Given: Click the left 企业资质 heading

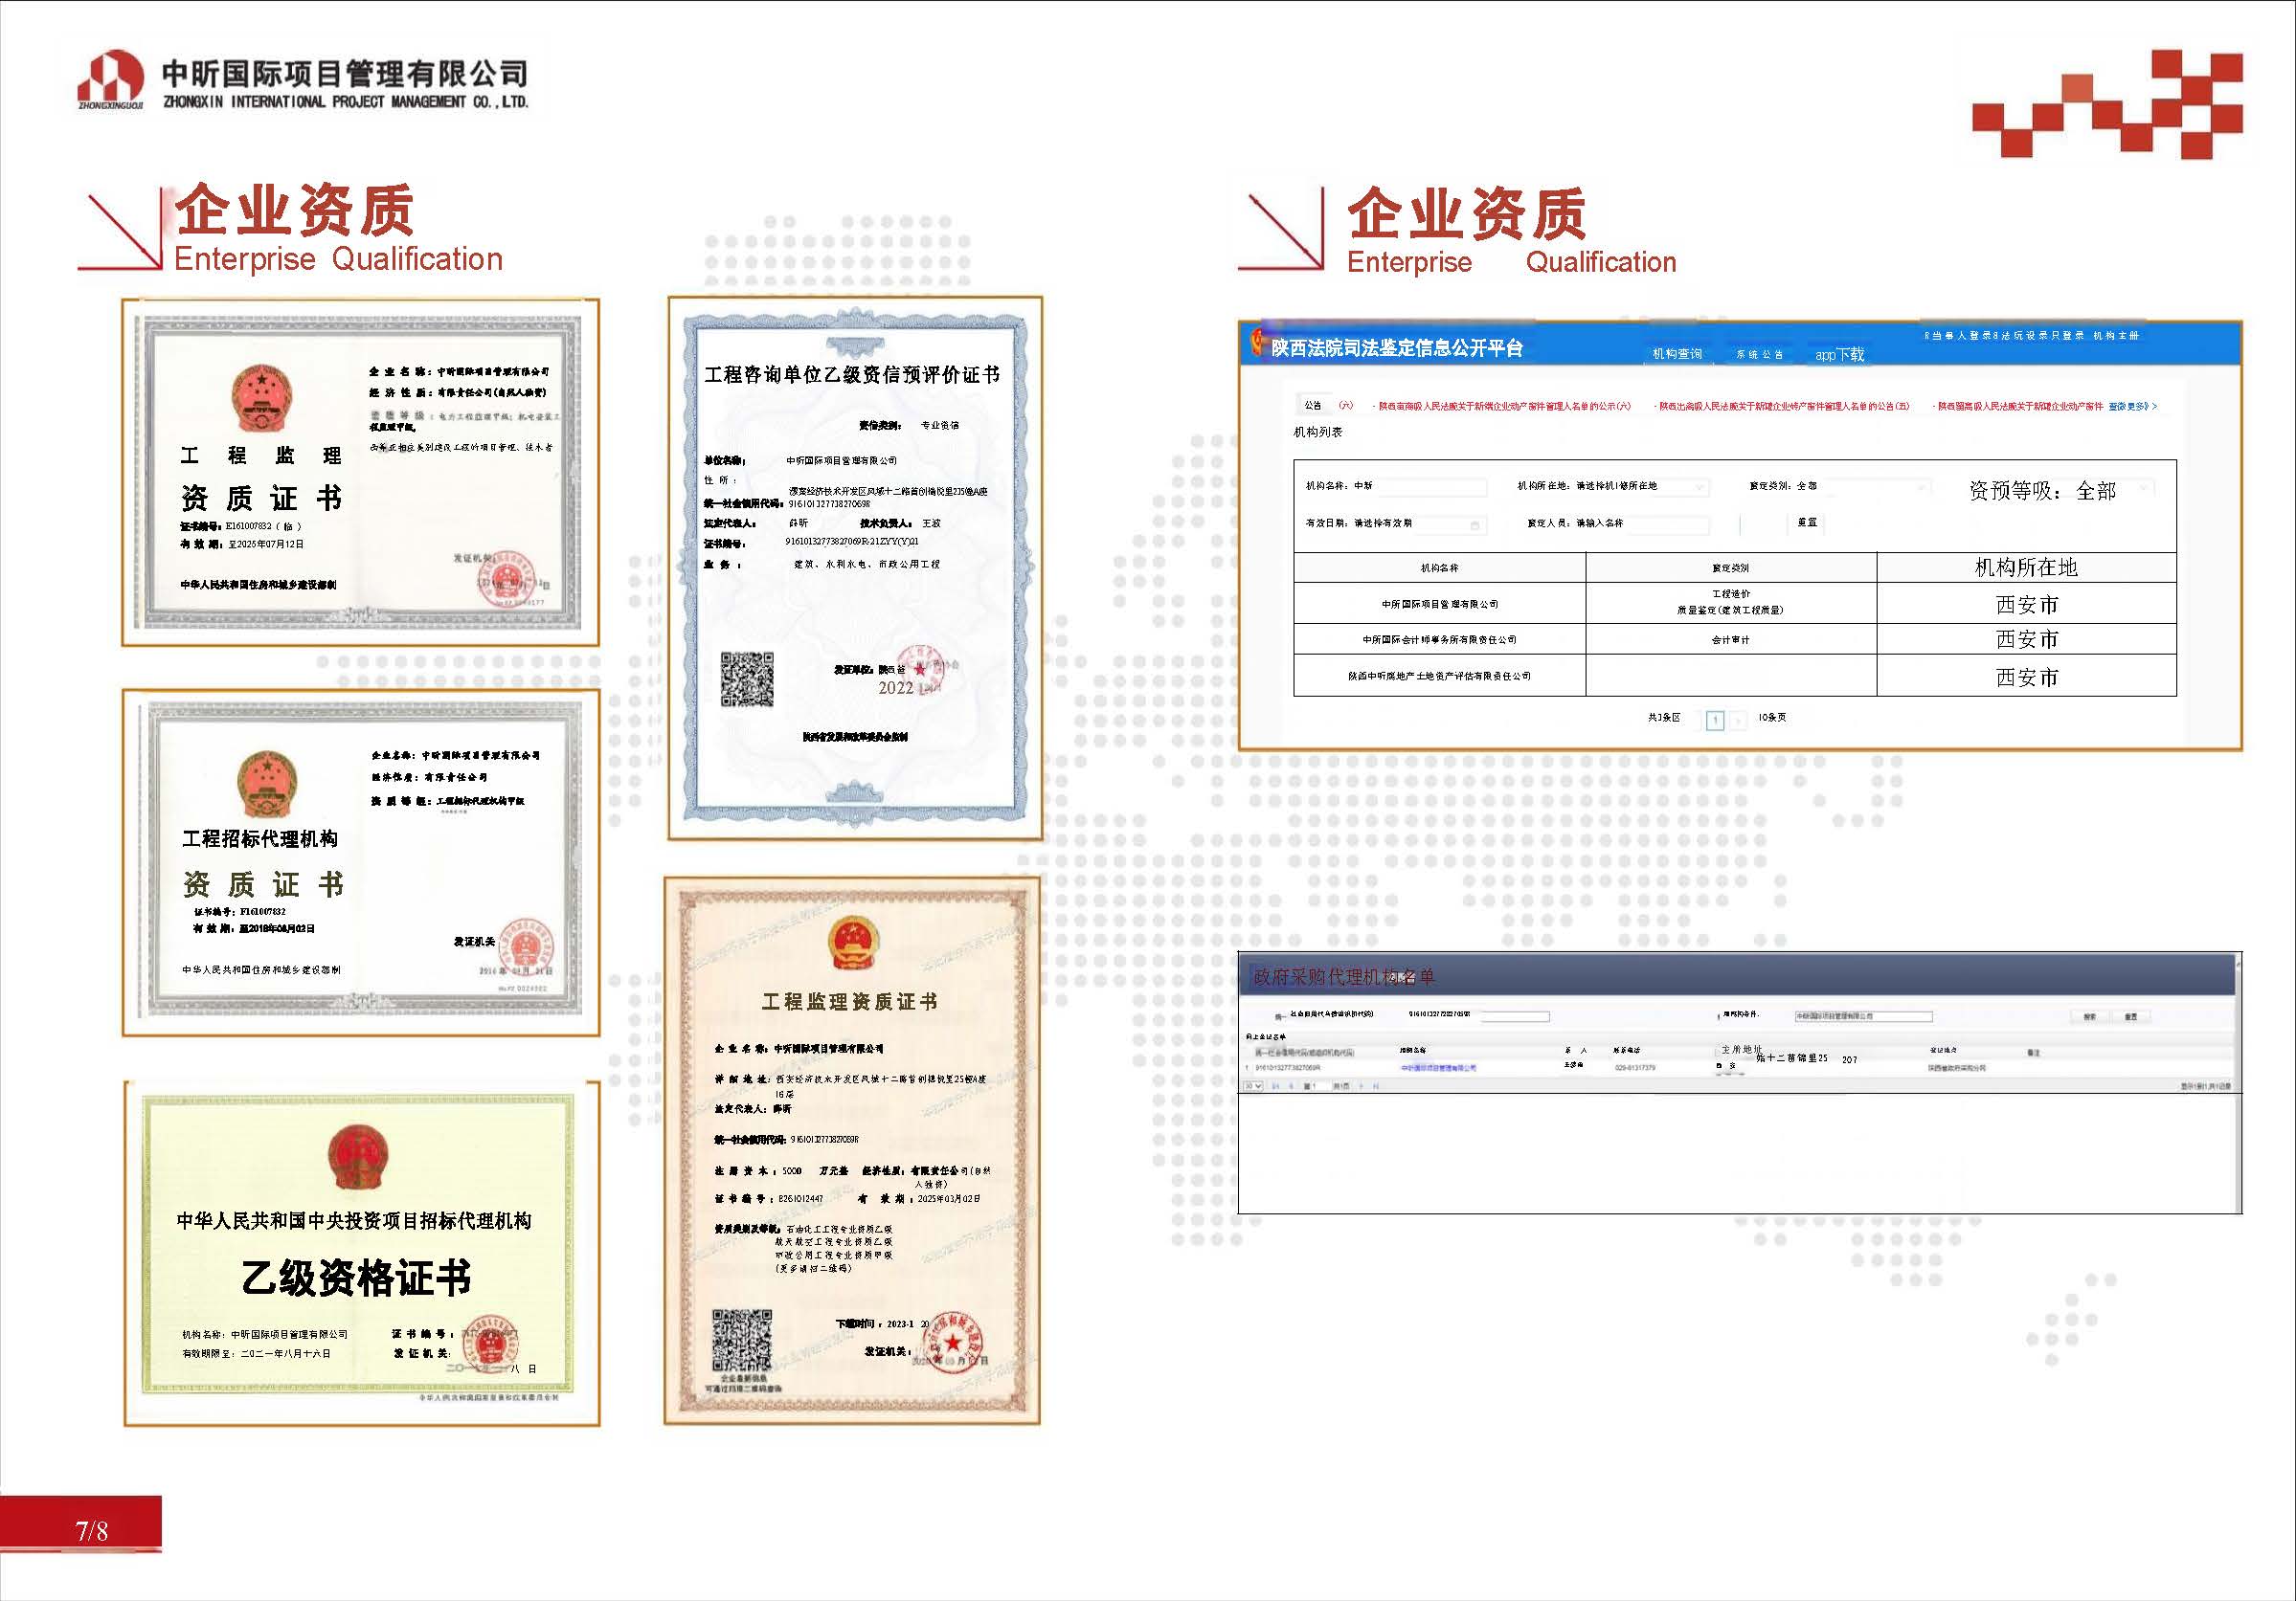Looking at the screenshot, I should (x=294, y=210).
